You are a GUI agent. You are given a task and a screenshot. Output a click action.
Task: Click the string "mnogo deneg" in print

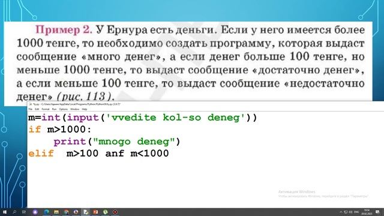pyautogui.click(x=134, y=142)
